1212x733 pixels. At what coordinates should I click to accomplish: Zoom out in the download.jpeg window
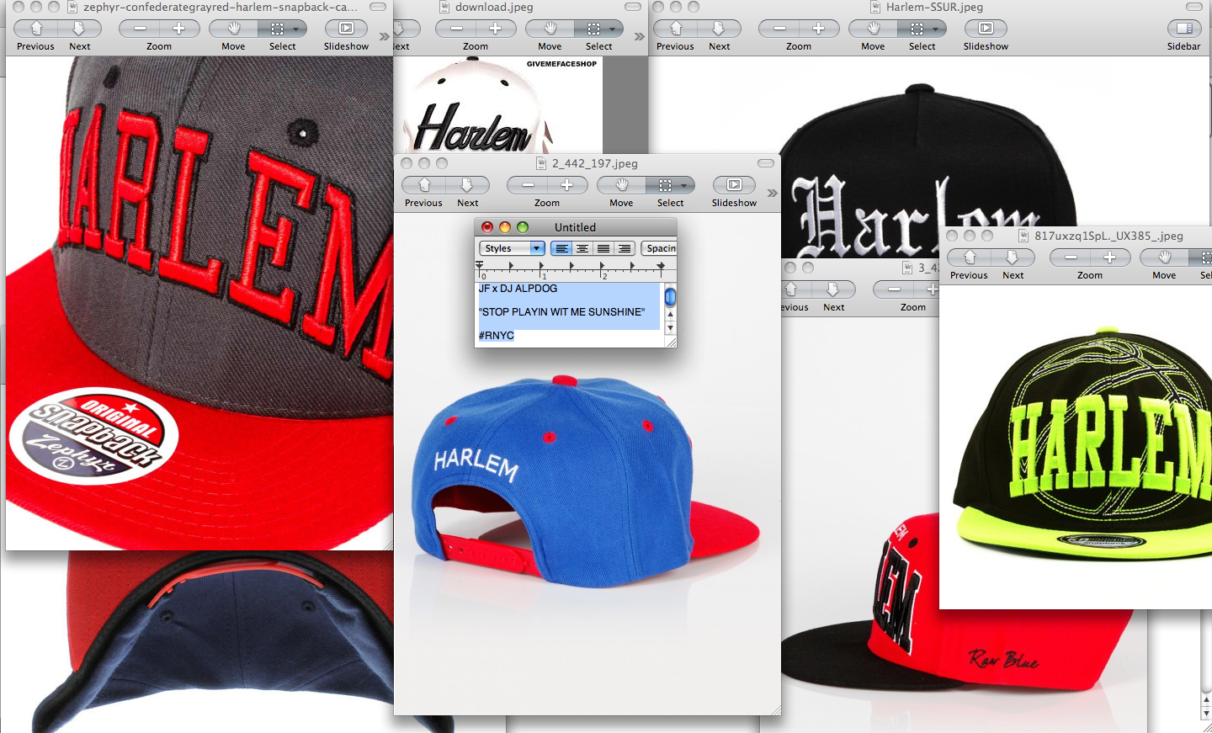click(456, 29)
